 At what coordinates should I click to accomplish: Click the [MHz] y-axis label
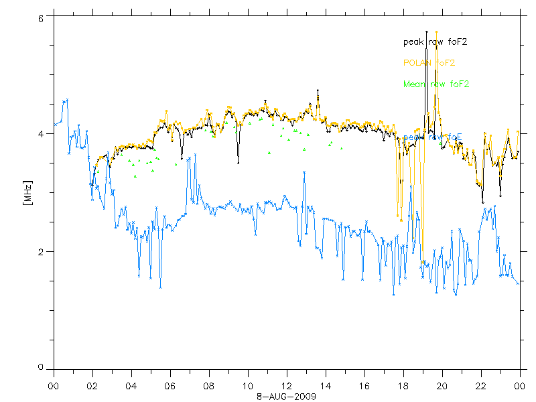pos(28,192)
